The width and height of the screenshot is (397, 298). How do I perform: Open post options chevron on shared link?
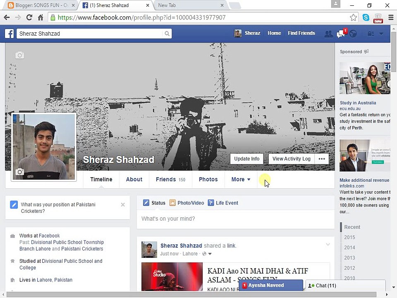pyautogui.click(x=328, y=245)
